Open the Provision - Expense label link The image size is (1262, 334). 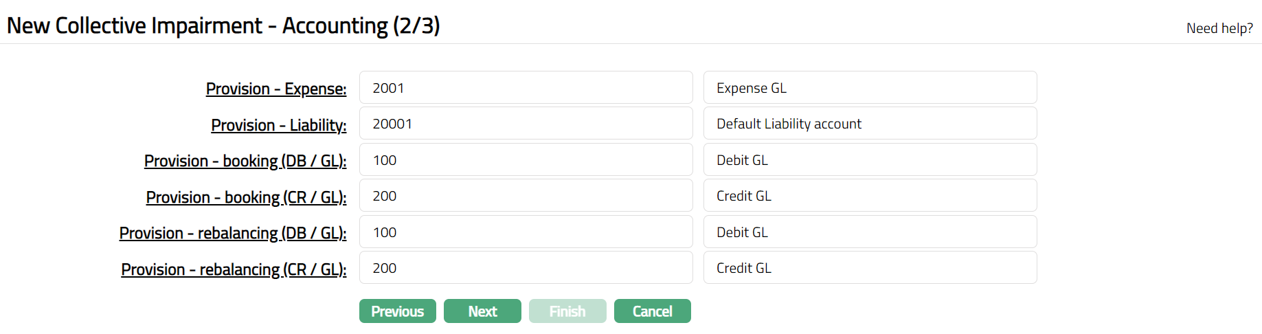pos(276,89)
